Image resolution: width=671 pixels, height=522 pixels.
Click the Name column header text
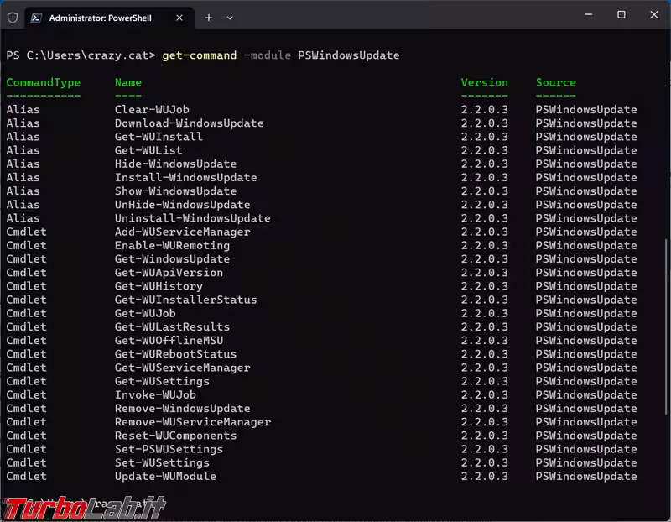pos(128,82)
